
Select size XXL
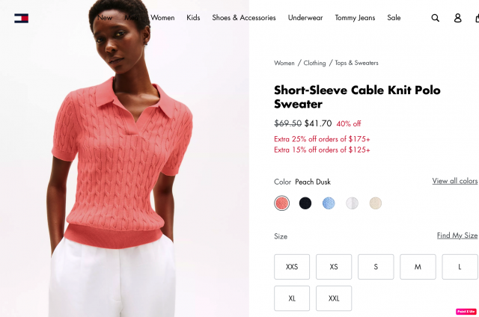pos(334,298)
